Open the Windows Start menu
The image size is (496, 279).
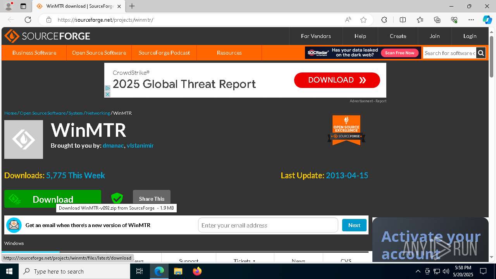point(9,271)
